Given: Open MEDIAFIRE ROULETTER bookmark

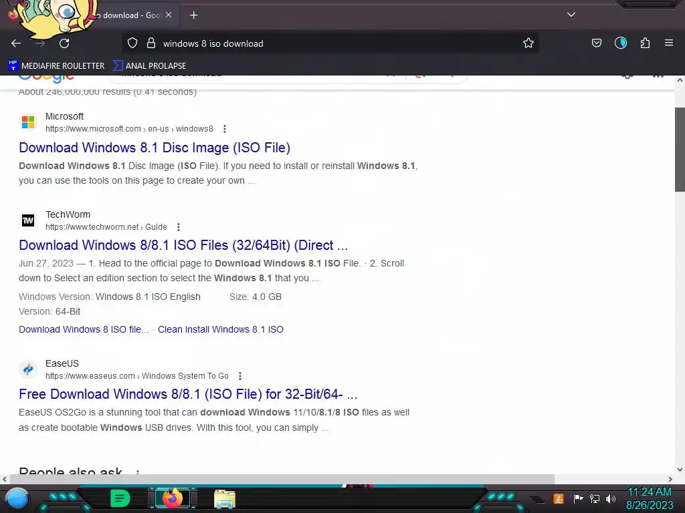Looking at the screenshot, I should pos(56,66).
